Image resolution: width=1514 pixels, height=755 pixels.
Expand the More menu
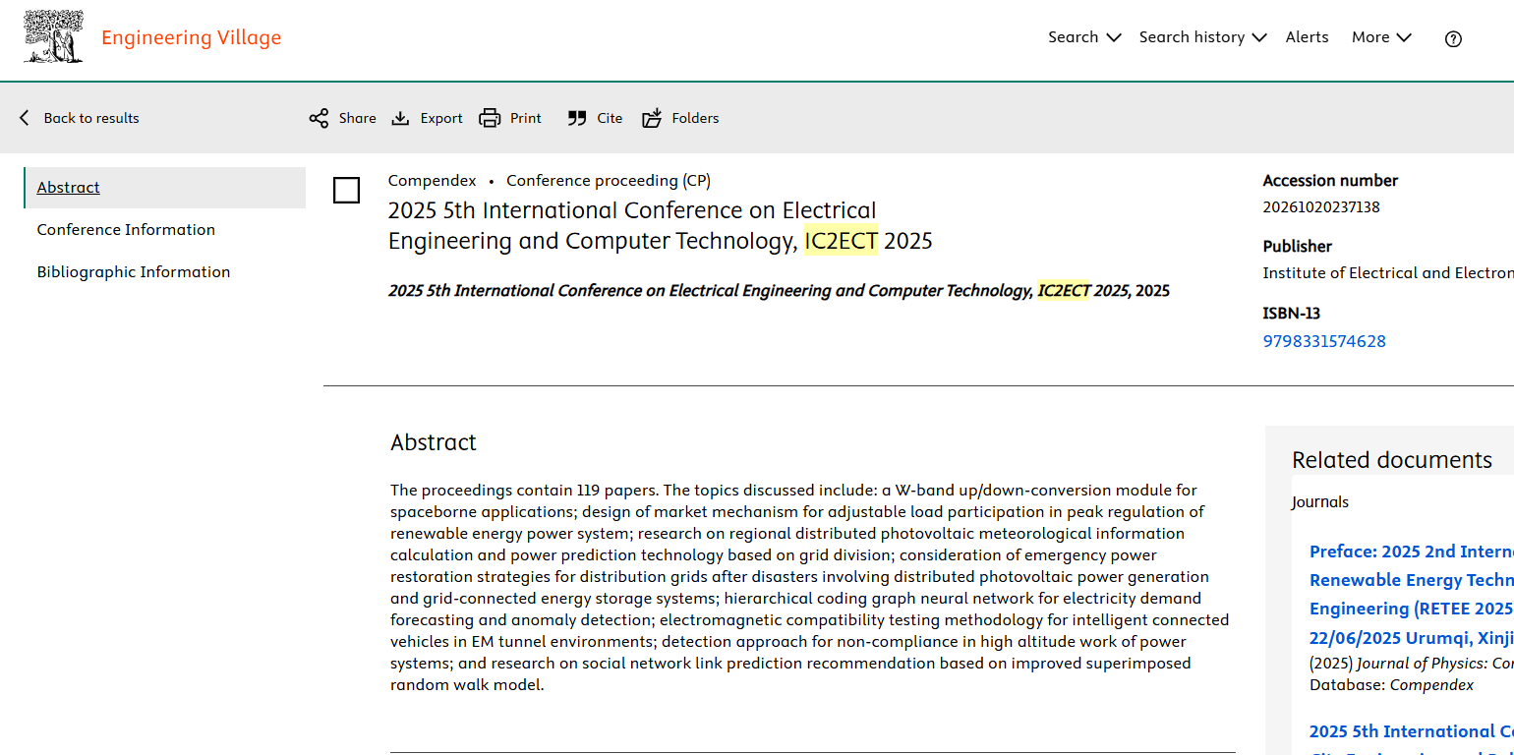coord(1380,37)
